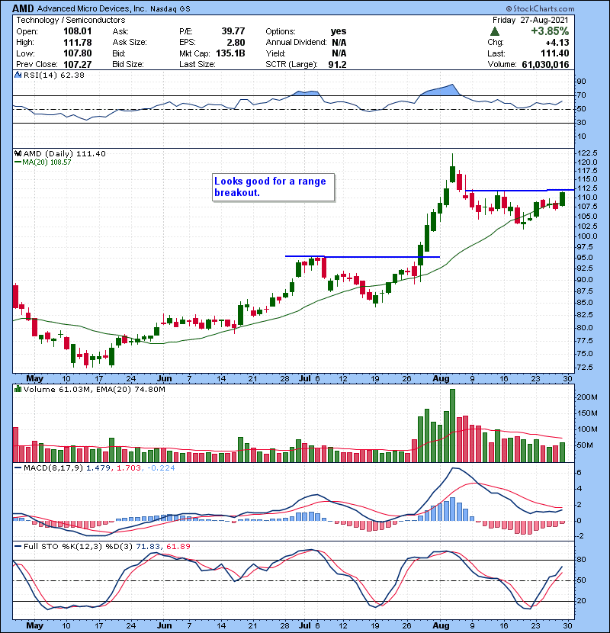Click the 122.5 price axis label
This screenshot has height=633, width=610.
pos(588,153)
